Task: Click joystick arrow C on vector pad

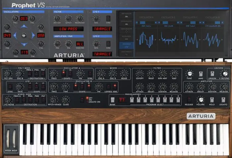Action: 33,35
